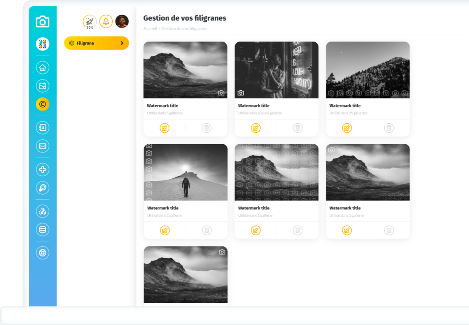The height and width of the screenshot is (325, 469).
Task: Expand the Filigrane menu chevron
Action: 122,43
